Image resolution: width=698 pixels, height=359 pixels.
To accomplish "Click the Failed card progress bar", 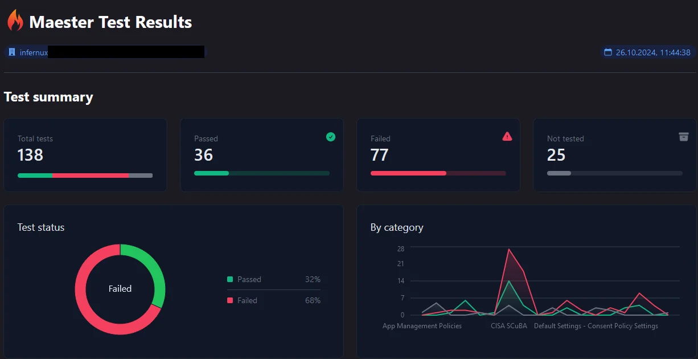I will coord(438,173).
